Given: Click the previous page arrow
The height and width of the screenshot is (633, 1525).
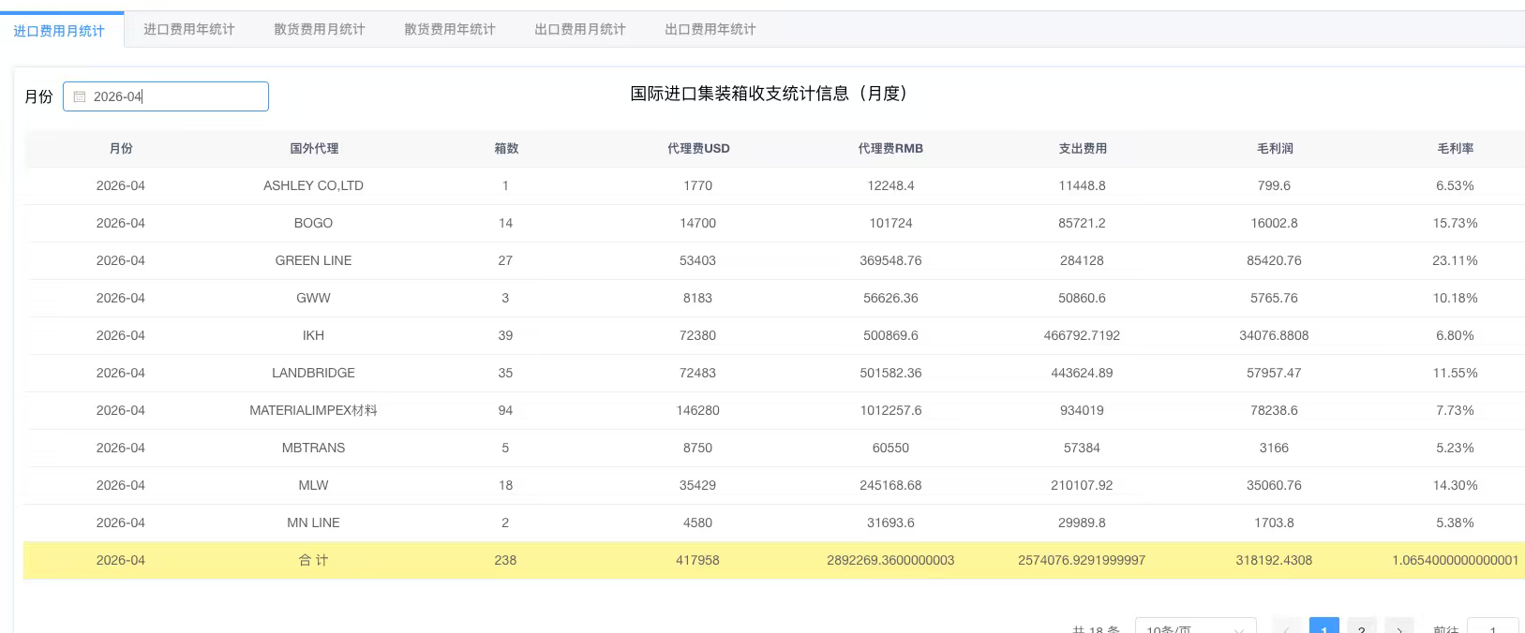Looking at the screenshot, I should [1286, 627].
